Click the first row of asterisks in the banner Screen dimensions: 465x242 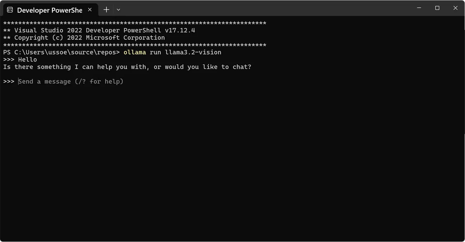(x=135, y=23)
